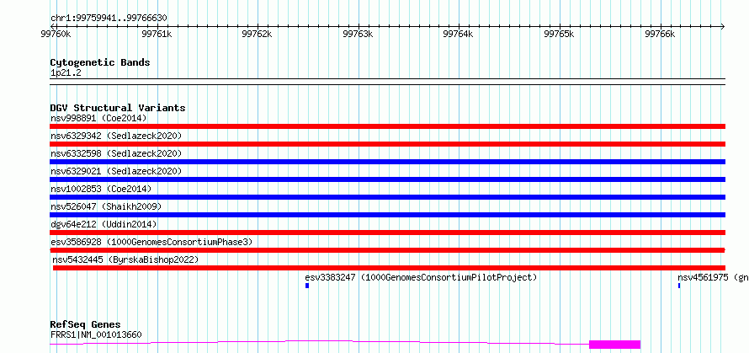Click FRRS1|NM_001013660 gene label

tap(96, 334)
